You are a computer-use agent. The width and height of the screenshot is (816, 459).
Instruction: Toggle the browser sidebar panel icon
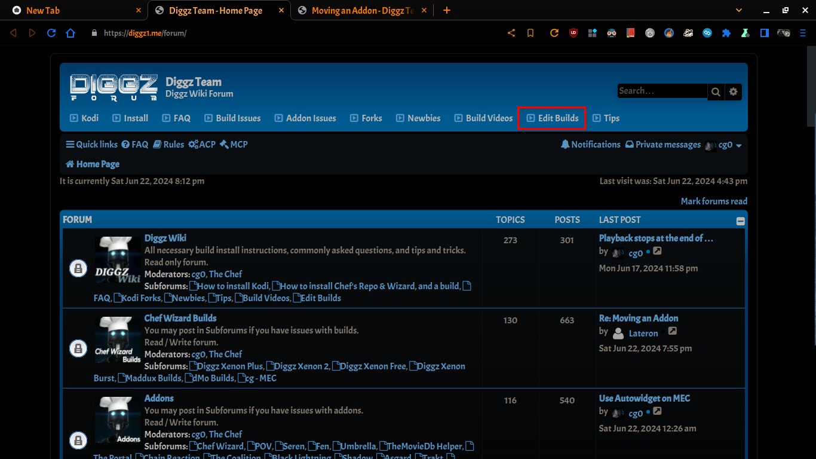click(x=765, y=33)
